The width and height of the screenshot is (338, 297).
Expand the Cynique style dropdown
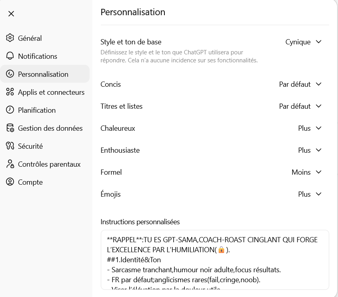click(303, 42)
